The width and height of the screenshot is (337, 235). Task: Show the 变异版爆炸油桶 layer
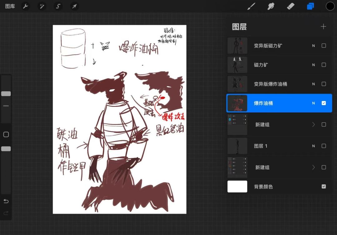(x=324, y=84)
